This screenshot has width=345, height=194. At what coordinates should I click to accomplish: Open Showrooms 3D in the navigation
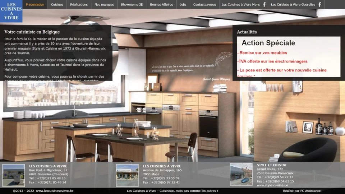tap(132, 4)
